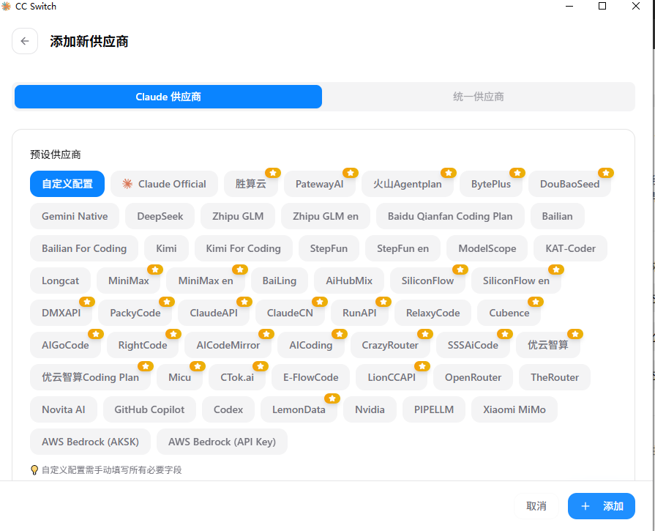This screenshot has height=531, width=655.
Task: Click the plus icon in the 添加 button
Action: click(x=585, y=506)
